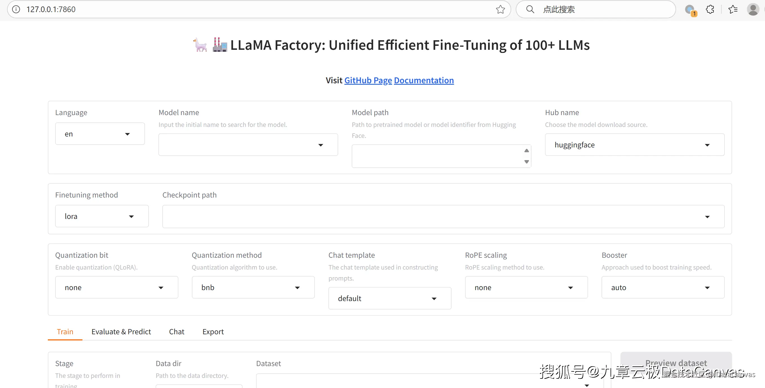Open the browser extensions puzzle icon
This screenshot has height=388, width=765.
(710, 9)
